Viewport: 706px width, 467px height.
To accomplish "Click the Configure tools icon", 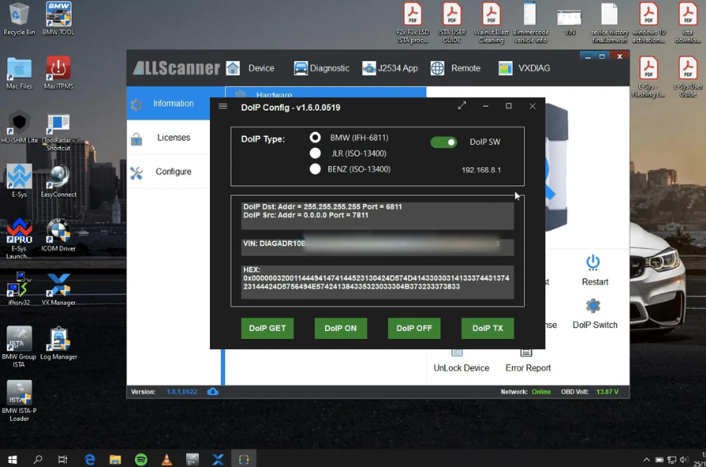I will coord(137,173).
